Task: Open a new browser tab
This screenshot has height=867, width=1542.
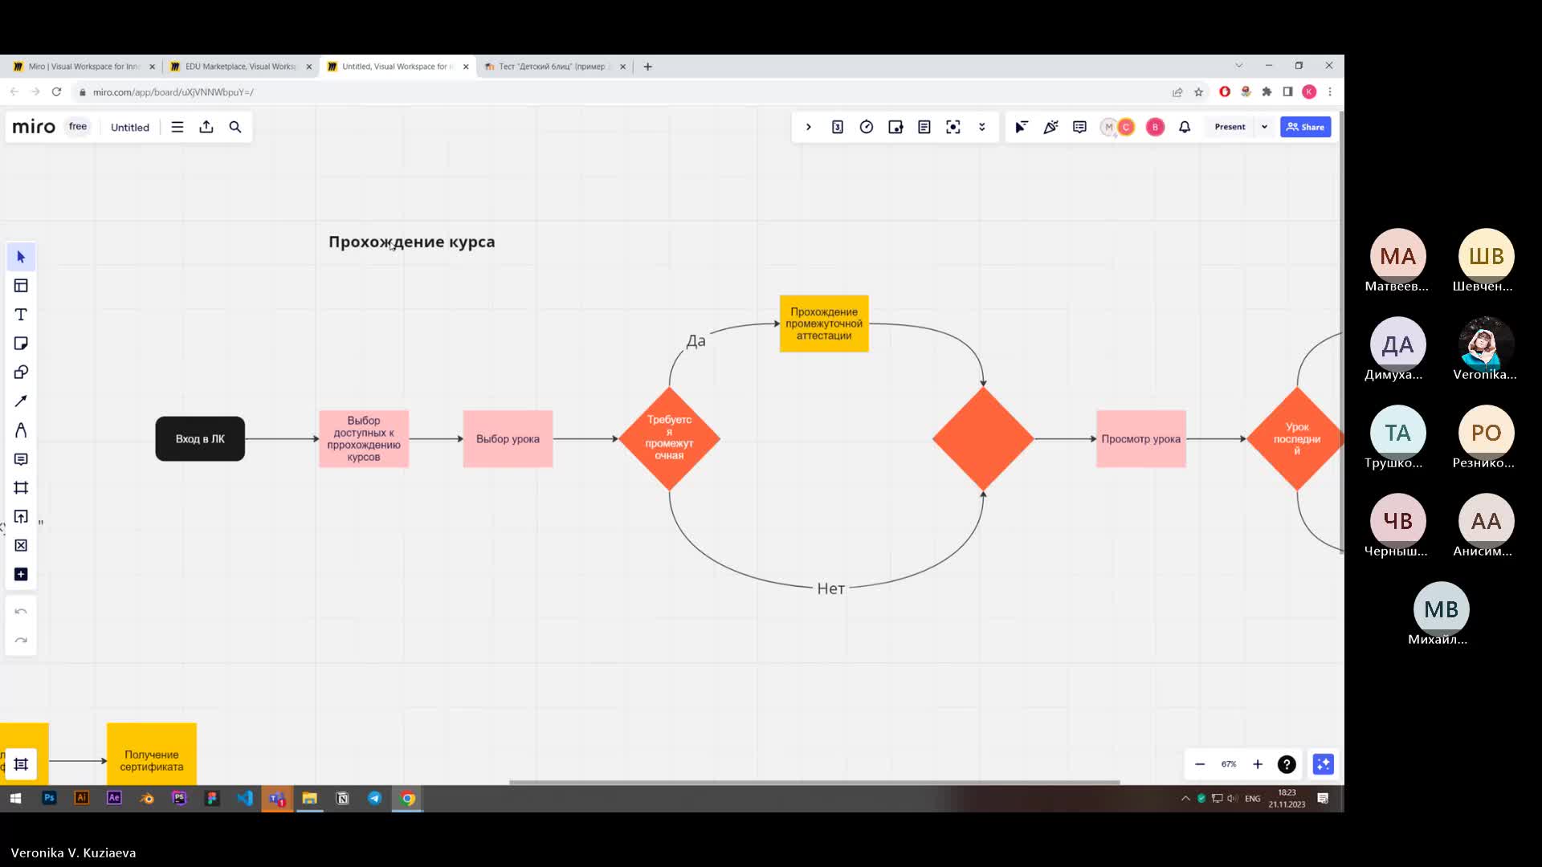Action: 648,67
